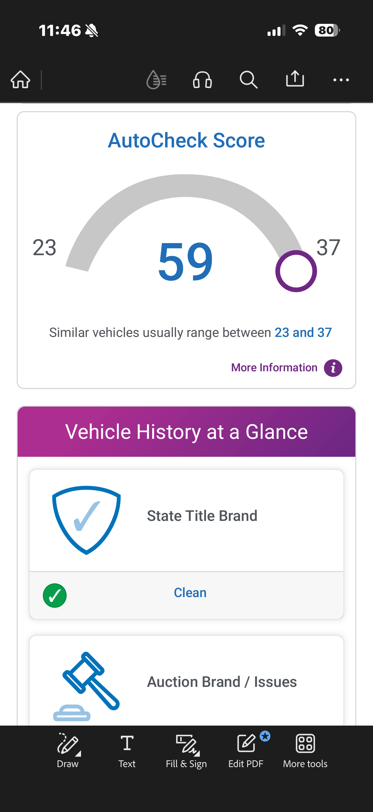This screenshot has width=373, height=812.
Task: Select the Draw tool
Action: click(67, 750)
